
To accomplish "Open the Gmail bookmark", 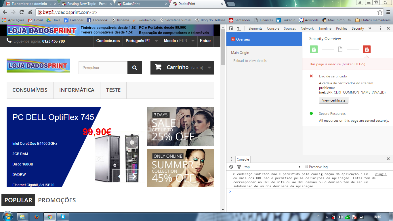I will (35, 20).
